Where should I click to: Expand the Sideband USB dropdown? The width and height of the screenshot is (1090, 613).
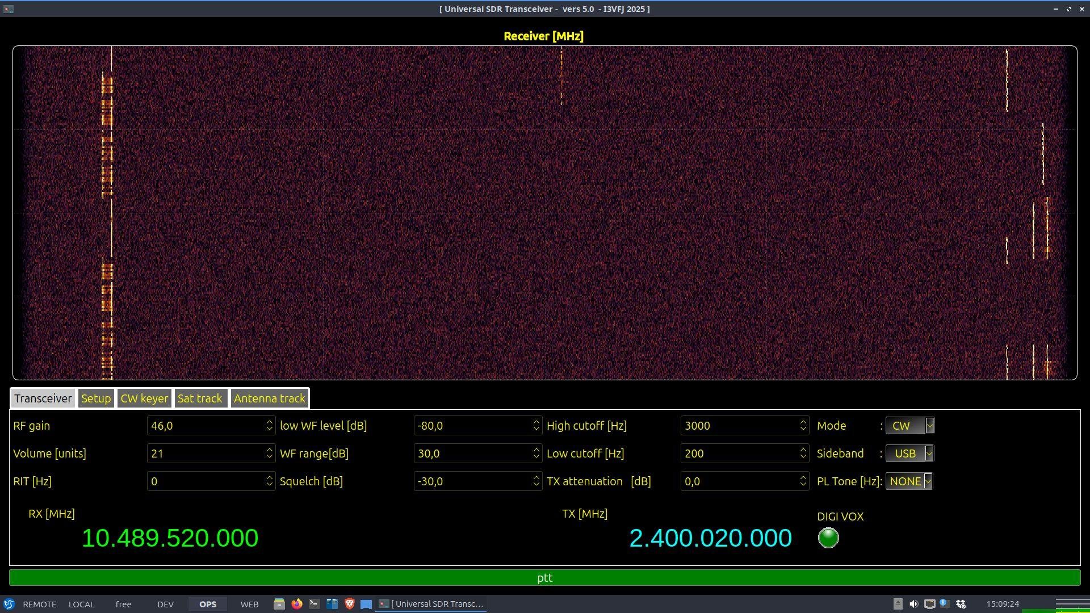pyautogui.click(x=909, y=454)
